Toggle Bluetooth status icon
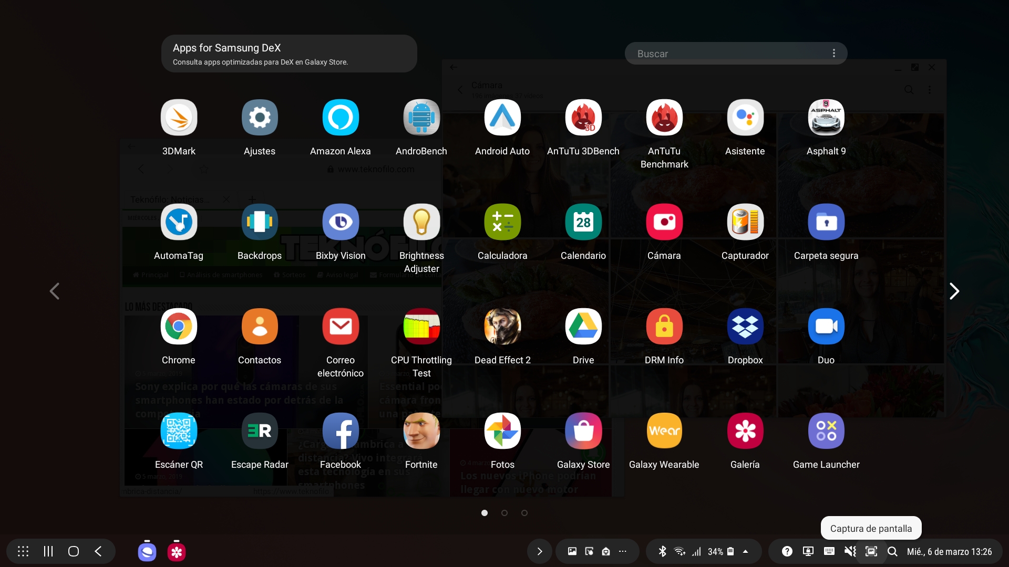 tap(663, 551)
